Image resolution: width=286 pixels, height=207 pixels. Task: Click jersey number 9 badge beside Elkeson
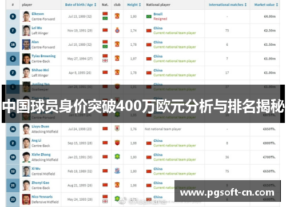(x=13, y=17)
